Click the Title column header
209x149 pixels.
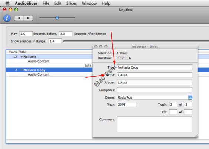(x=23, y=52)
